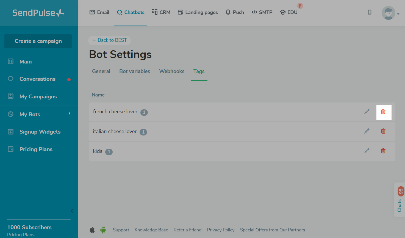Open the mobile device icon in header
Image resolution: width=405 pixels, height=238 pixels.
370,12
